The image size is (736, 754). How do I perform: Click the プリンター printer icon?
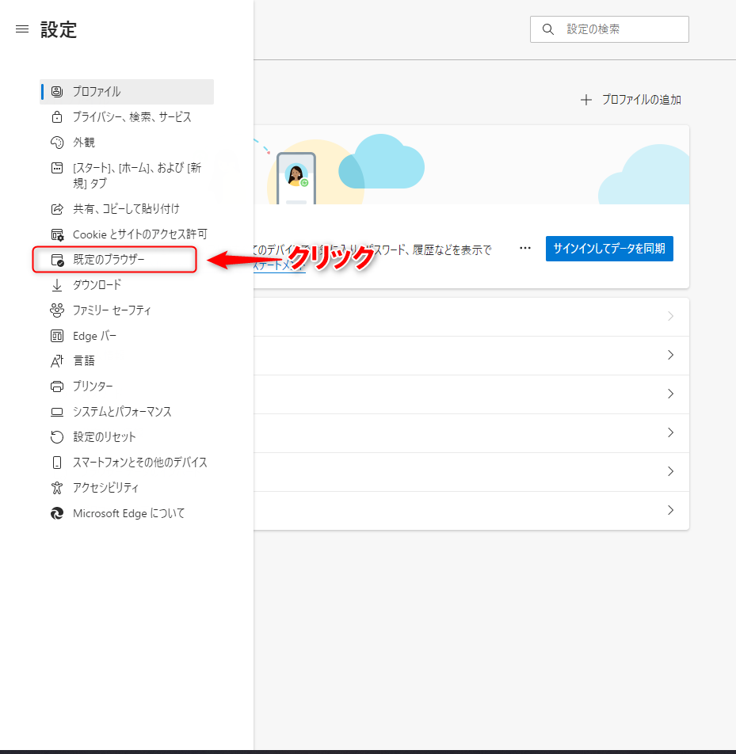(x=57, y=387)
